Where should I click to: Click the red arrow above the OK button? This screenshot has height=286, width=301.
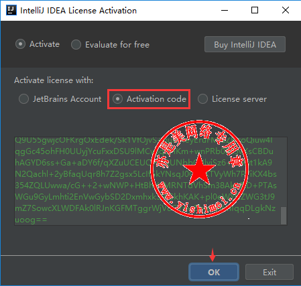coord(213,255)
